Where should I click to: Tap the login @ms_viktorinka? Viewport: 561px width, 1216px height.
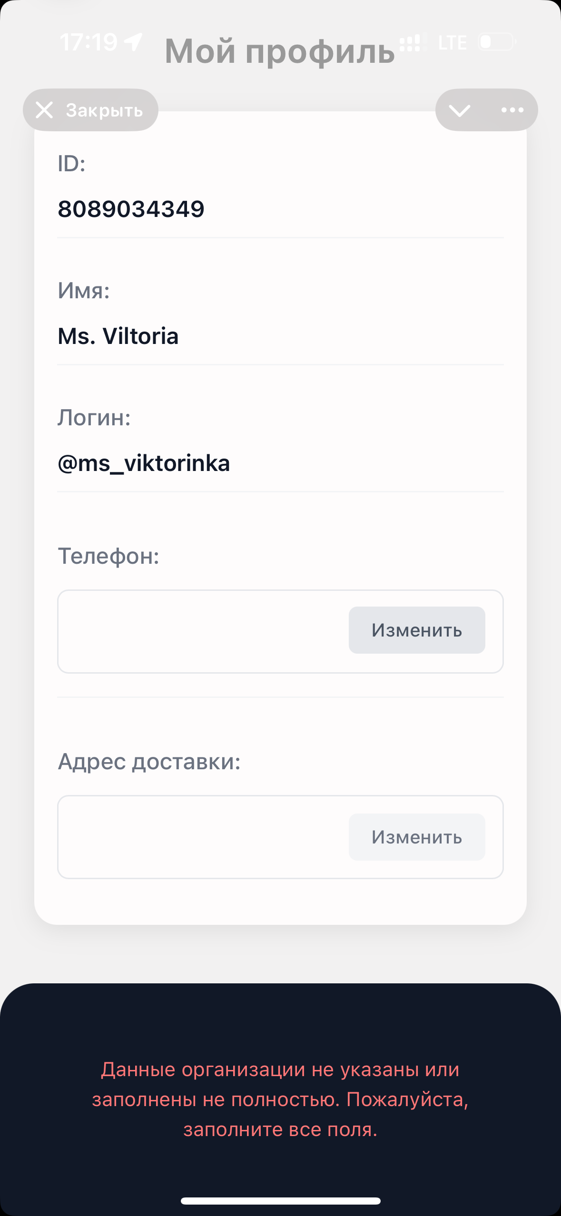(144, 463)
